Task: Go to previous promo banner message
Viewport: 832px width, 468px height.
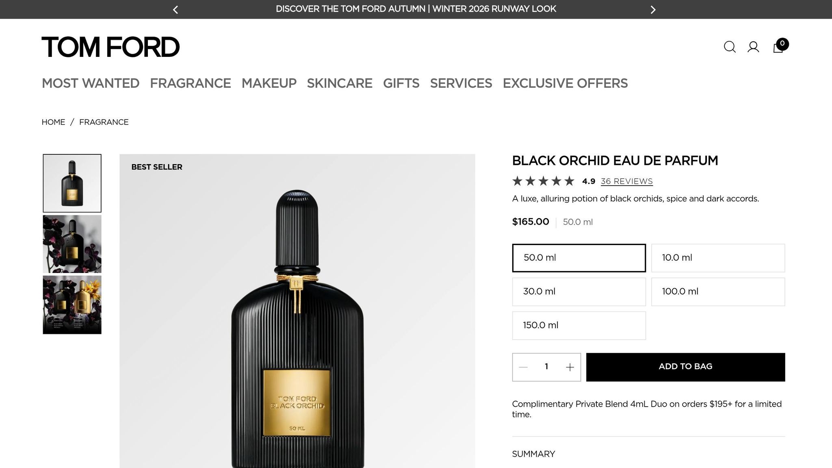Action: [175, 10]
